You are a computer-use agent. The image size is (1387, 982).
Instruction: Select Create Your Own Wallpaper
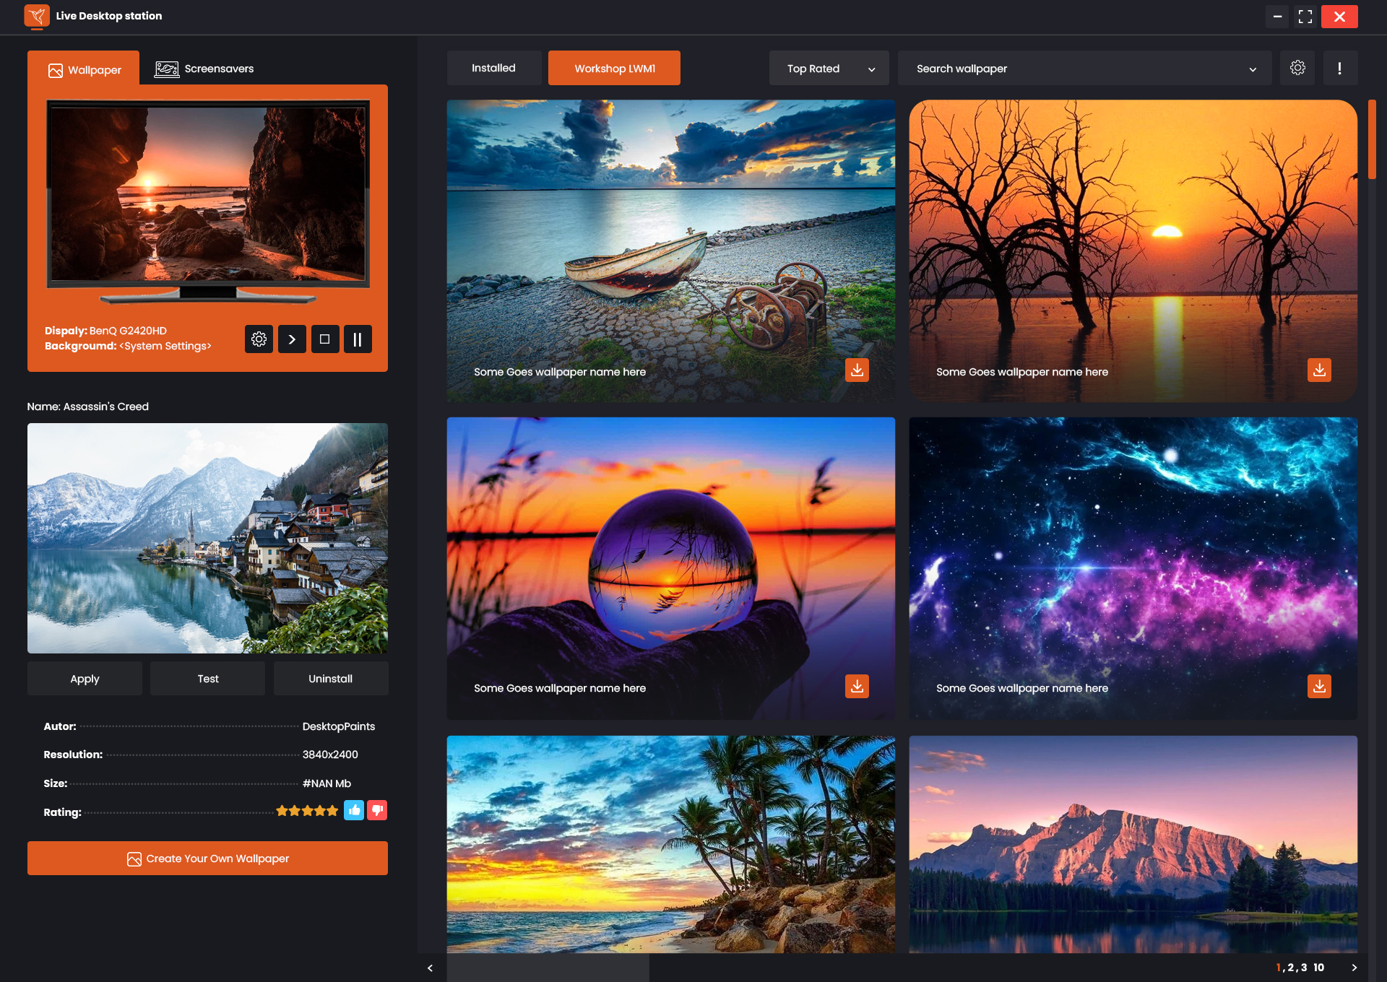207,858
